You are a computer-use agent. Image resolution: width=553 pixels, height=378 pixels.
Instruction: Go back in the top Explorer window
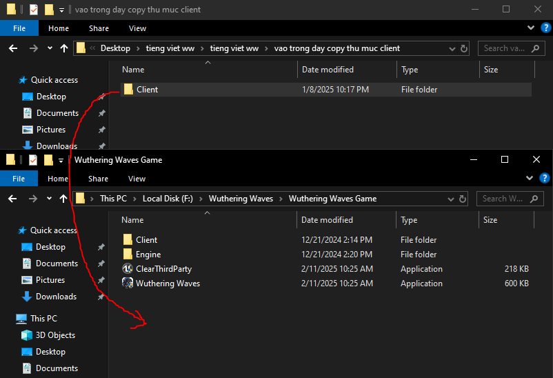click(x=13, y=48)
